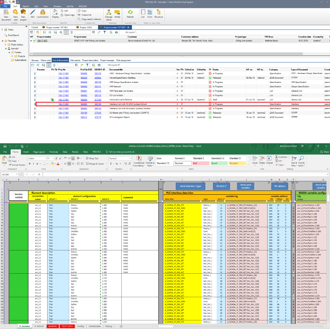Open project number 104-17-453 link
This screenshot has width=330, height=329.
pos(42,40)
